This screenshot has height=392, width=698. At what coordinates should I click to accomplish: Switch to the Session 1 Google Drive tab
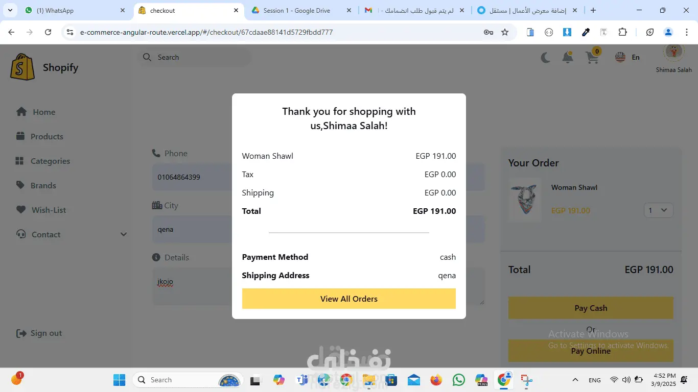[302, 10]
